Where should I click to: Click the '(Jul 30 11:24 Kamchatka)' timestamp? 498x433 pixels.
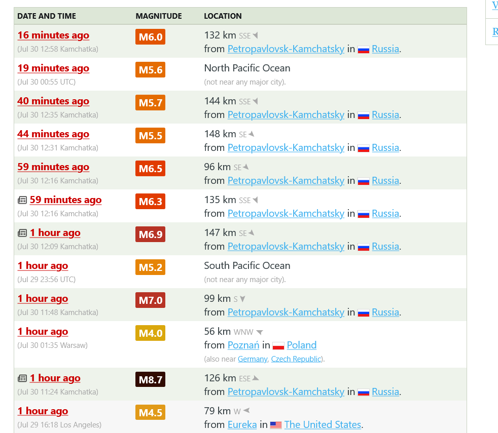click(58, 392)
